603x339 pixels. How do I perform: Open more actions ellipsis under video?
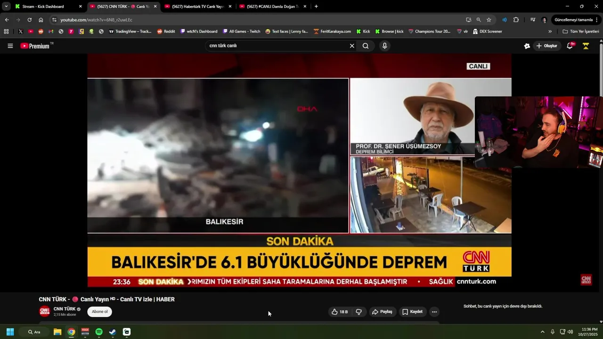434,312
